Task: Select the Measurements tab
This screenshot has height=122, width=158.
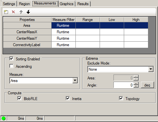Action: click(x=45, y=3)
